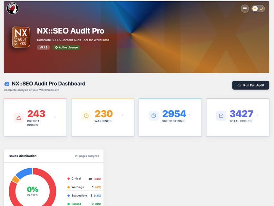This screenshot has width=274, height=206.
Task: Click the profile avatar logo in banner
Action: pyautogui.click(x=12, y=9)
